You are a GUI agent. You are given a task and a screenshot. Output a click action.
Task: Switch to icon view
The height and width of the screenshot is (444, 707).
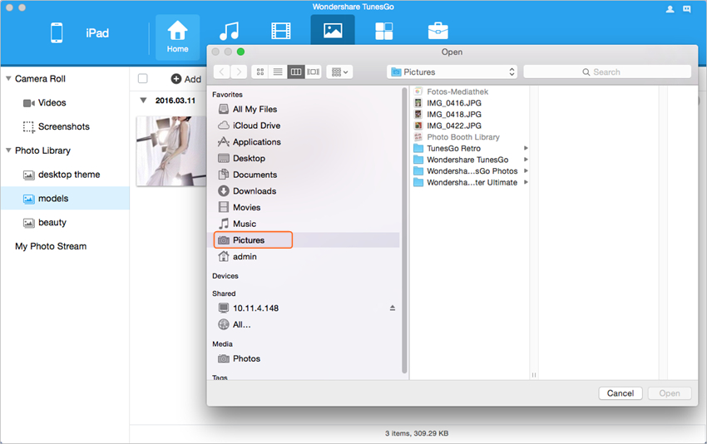pyautogui.click(x=260, y=72)
